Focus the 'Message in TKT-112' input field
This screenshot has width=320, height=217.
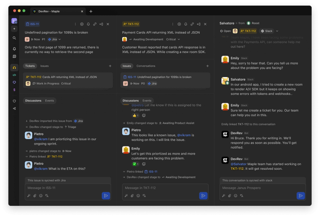pos(165,188)
